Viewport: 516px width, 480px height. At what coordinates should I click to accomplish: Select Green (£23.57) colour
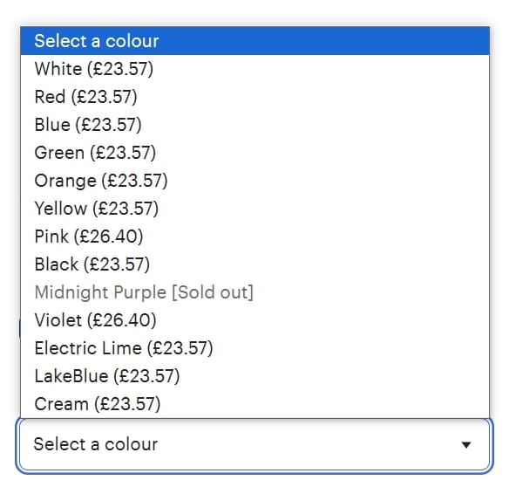coord(255,153)
